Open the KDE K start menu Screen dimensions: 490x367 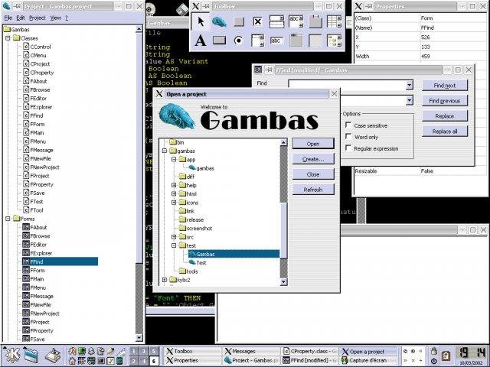coord(11,355)
